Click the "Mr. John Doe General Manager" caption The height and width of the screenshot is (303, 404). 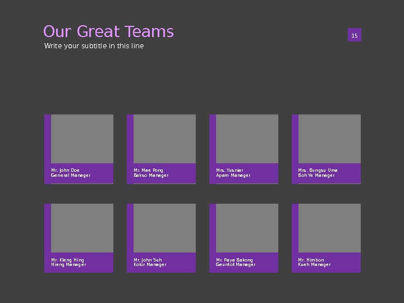click(71, 173)
